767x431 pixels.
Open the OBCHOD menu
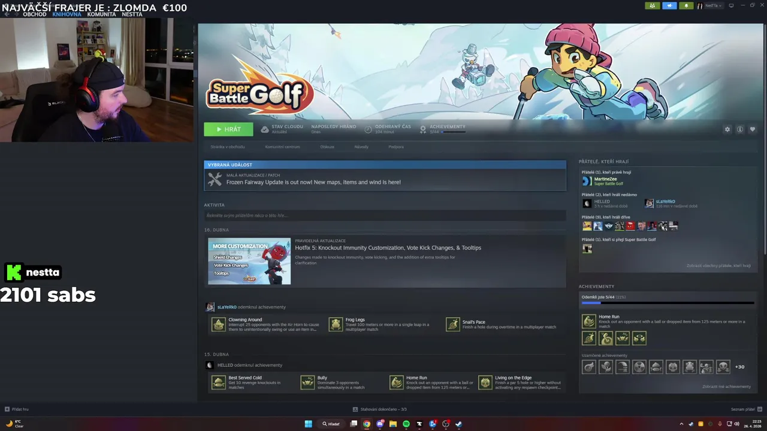tap(35, 14)
